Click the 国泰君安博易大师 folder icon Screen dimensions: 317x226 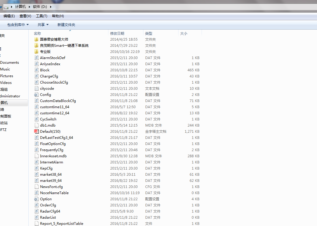(x=36, y=39)
